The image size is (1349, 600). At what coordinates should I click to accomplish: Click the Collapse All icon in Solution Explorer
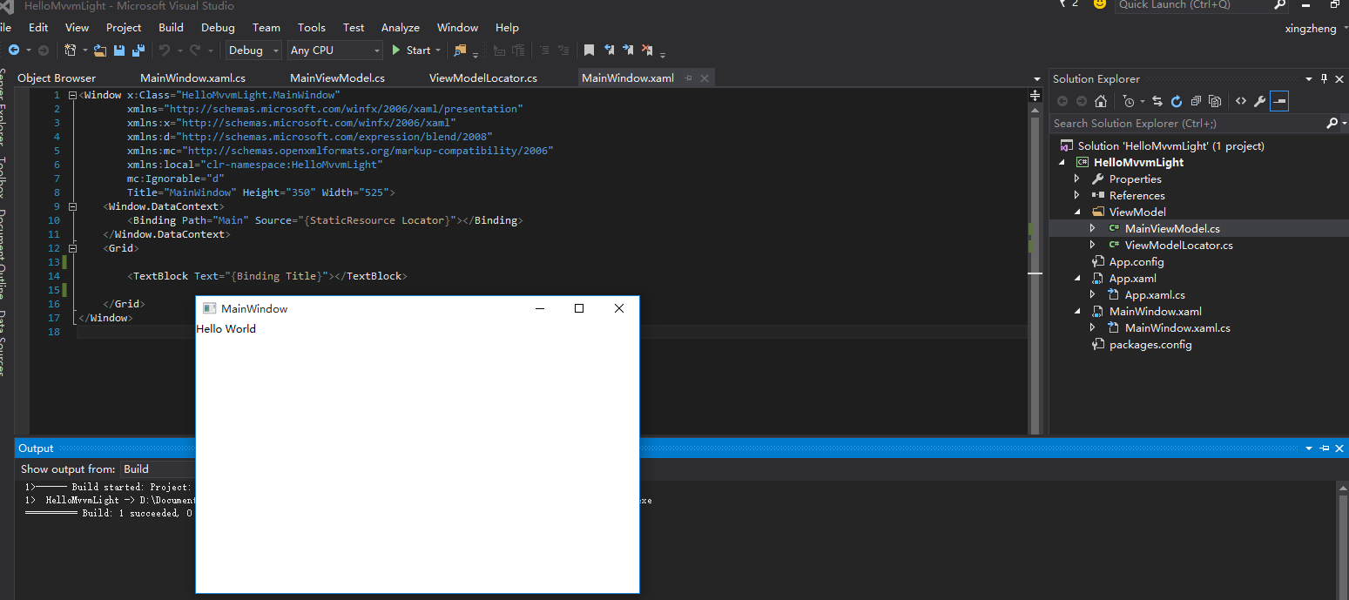1196,101
